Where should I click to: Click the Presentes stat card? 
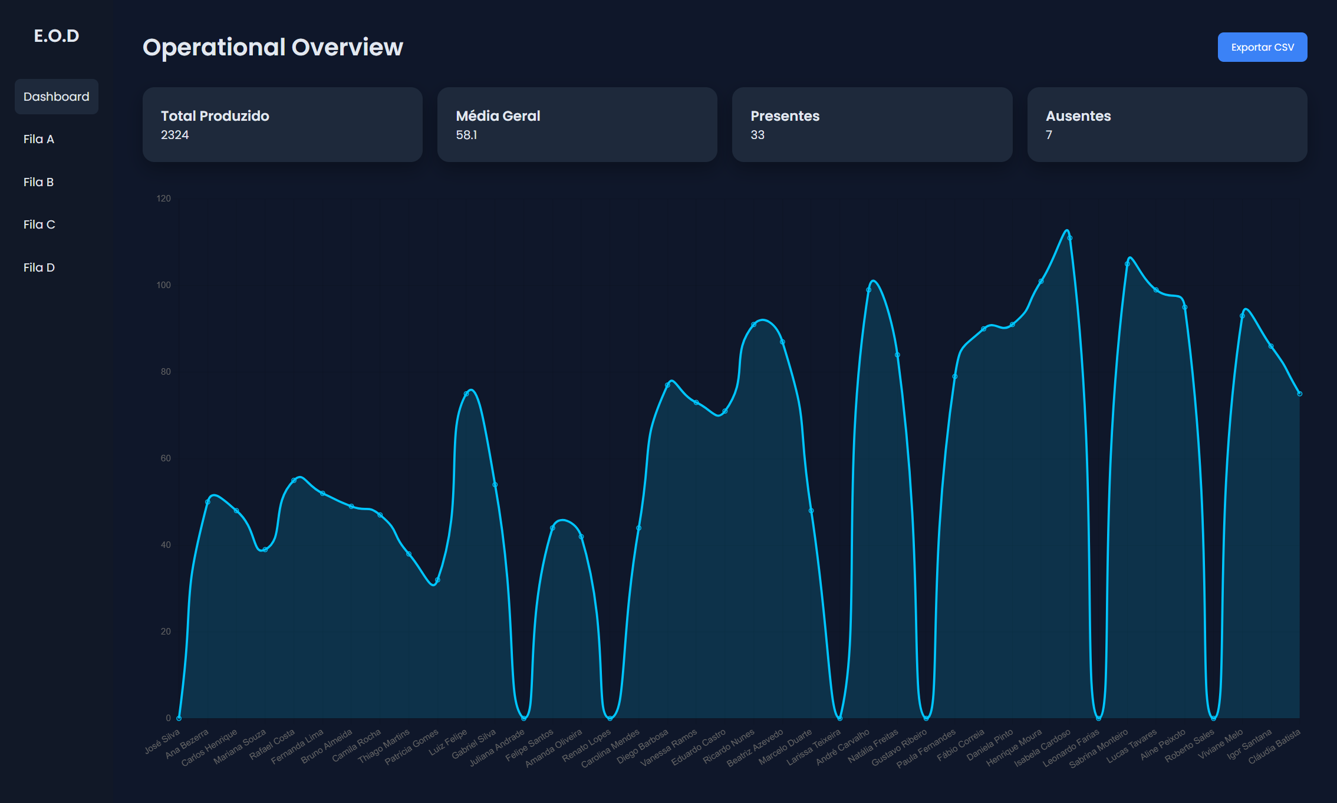[x=872, y=124]
